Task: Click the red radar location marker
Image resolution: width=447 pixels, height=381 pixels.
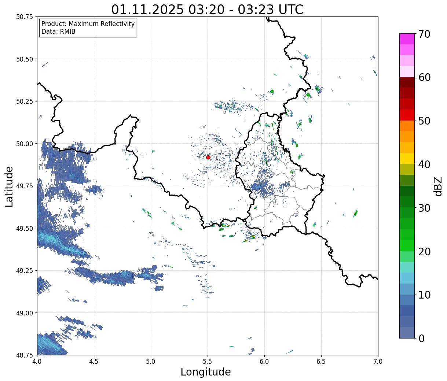Action: (x=208, y=157)
